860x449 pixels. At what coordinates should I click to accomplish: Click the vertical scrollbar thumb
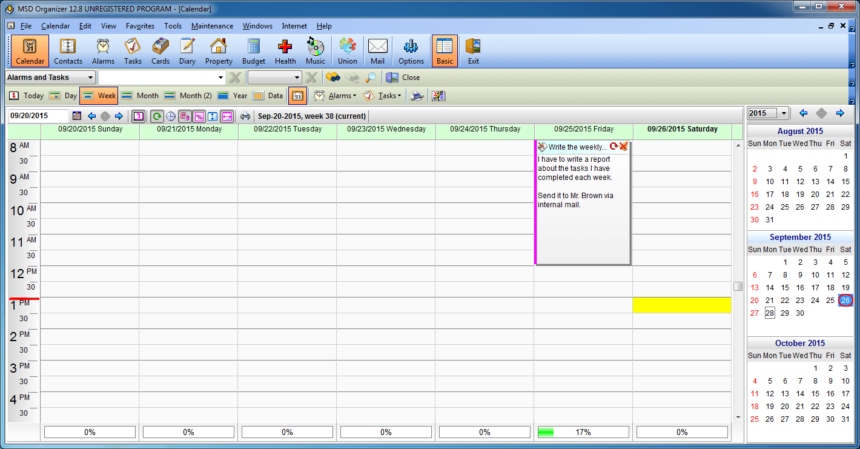point(738,286)
